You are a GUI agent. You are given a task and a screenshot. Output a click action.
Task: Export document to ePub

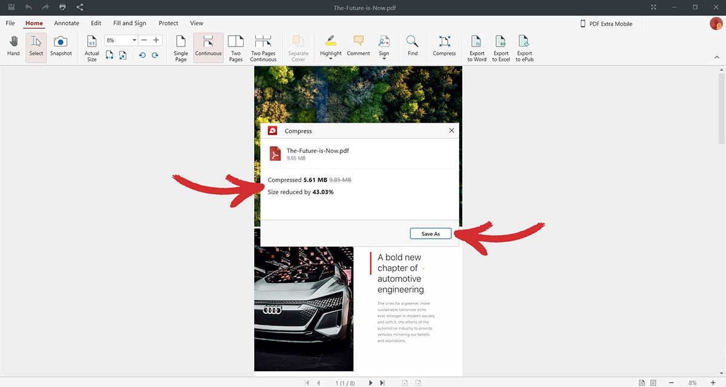pos(525,48)
